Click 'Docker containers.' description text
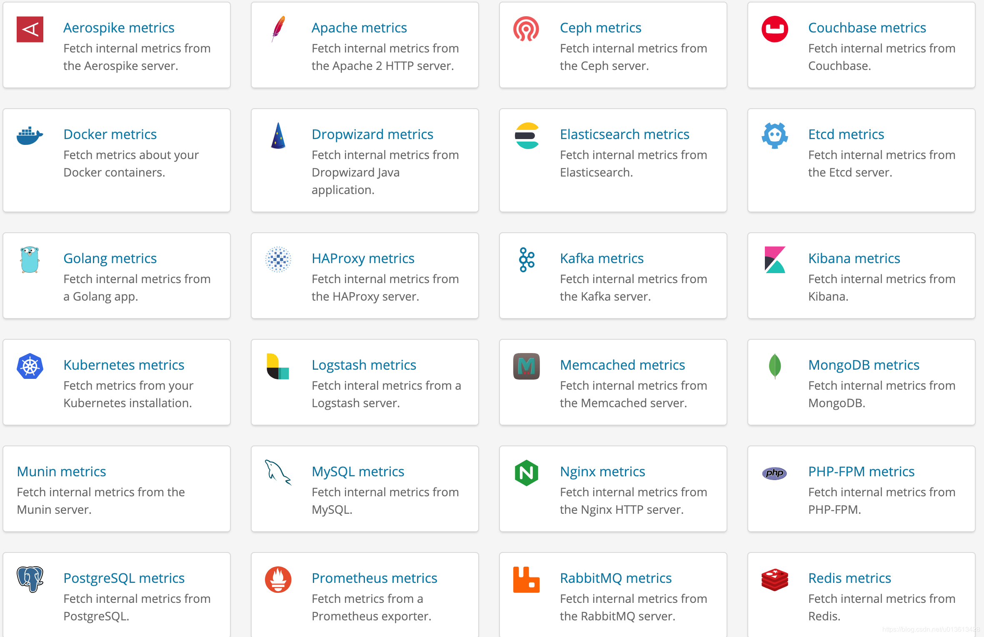The width and height of the screenshot is (984, 637). (114, 172)
